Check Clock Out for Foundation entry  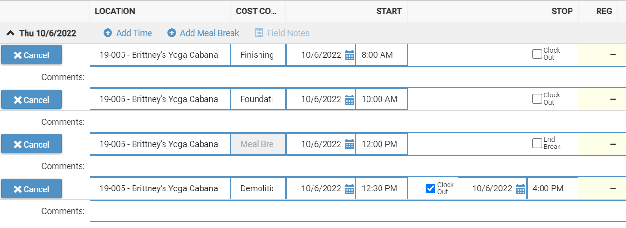(537, 99)
